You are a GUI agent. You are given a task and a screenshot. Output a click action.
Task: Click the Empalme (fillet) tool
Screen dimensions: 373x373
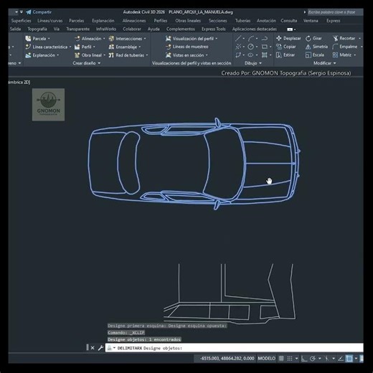345,47
